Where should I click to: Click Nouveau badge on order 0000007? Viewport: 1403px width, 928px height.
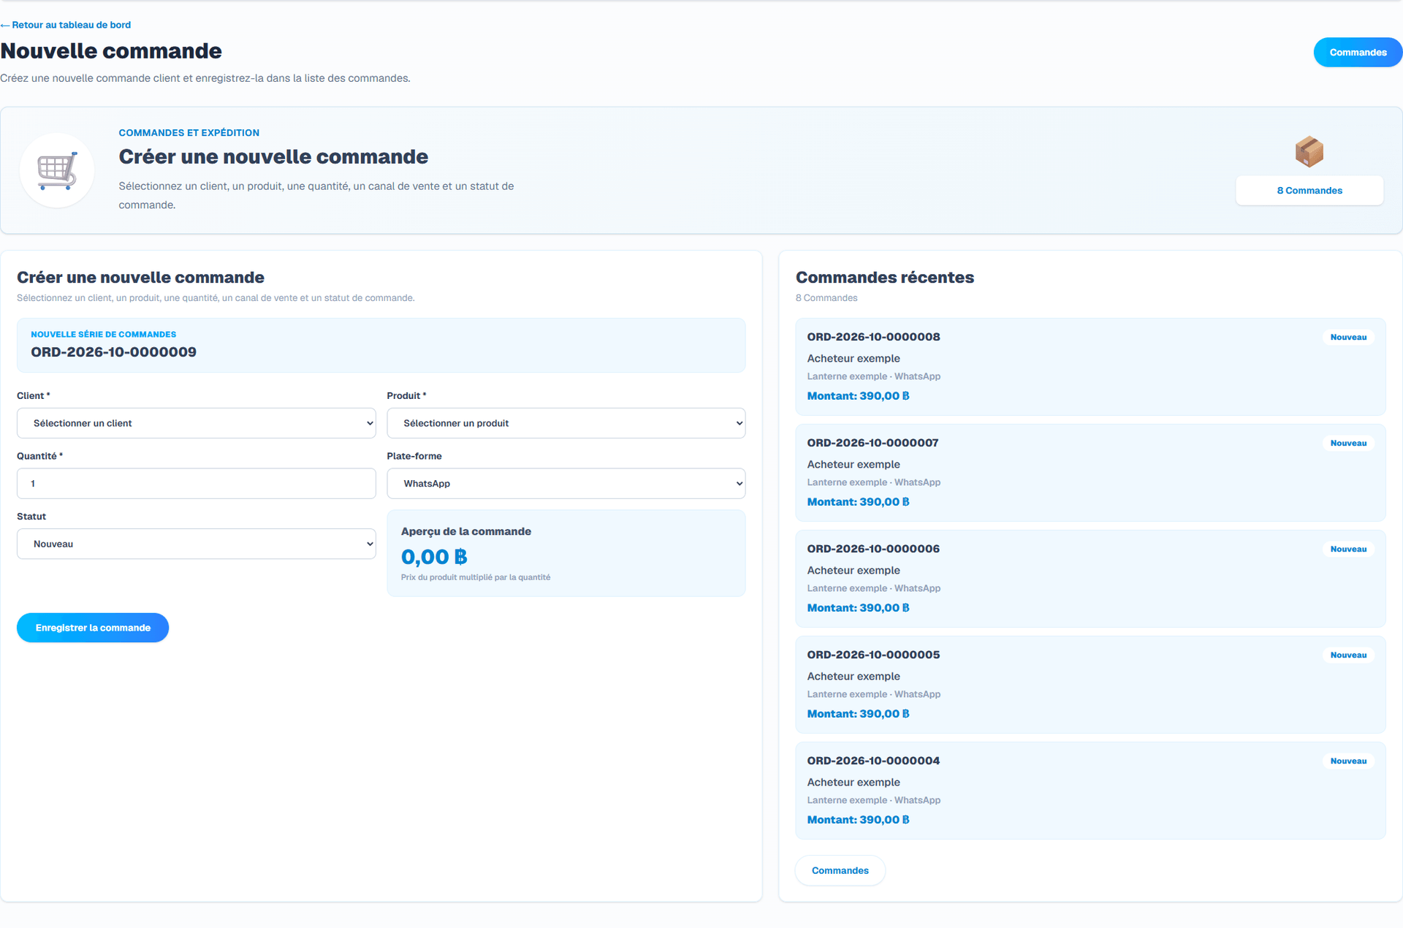coord(1348,444)
